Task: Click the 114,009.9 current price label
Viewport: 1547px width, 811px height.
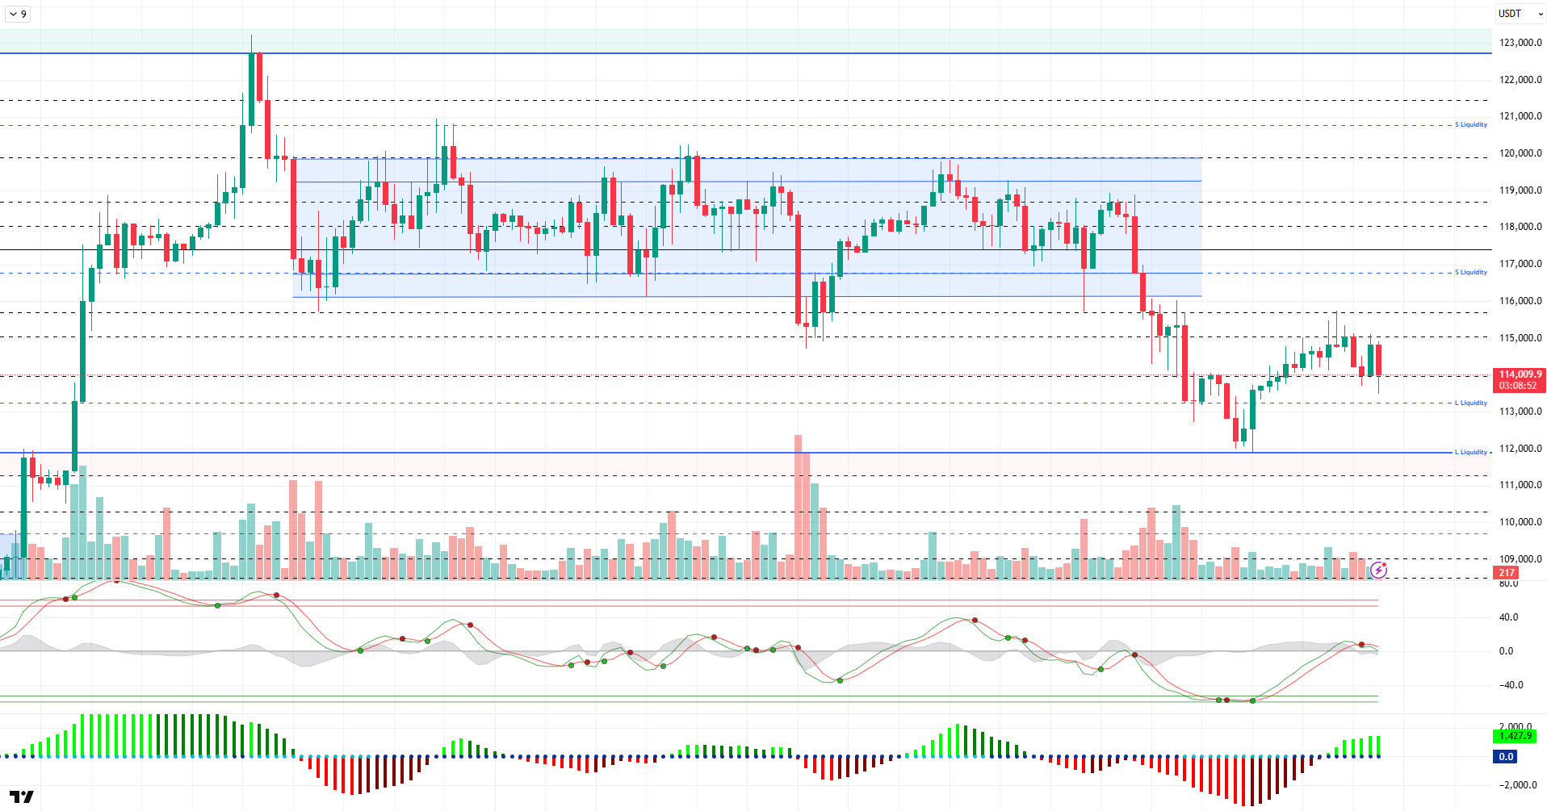Action: click(x=1520, y=380)
